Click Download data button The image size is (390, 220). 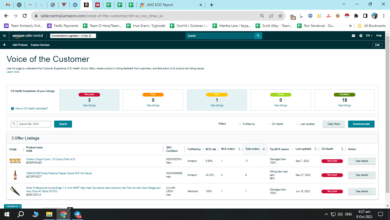point(361,124)
